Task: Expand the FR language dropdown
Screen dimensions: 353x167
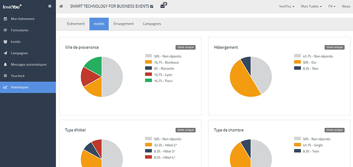Action: pos(332,6)
